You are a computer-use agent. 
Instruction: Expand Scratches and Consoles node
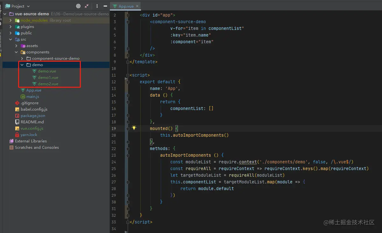(x=37, y=147)
